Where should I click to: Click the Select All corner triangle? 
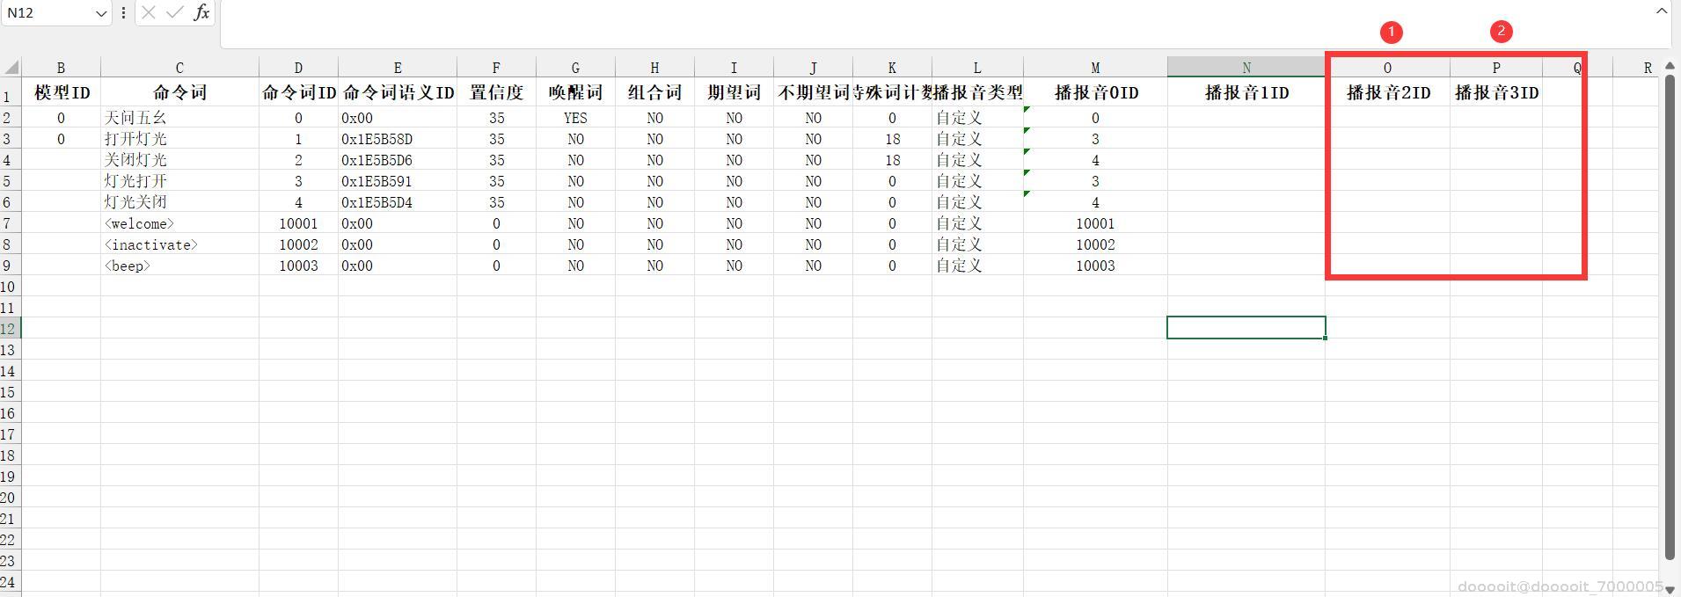click(11, 68)
